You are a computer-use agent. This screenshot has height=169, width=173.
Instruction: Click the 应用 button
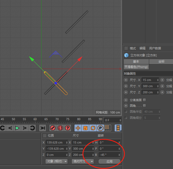pos(109,161)
